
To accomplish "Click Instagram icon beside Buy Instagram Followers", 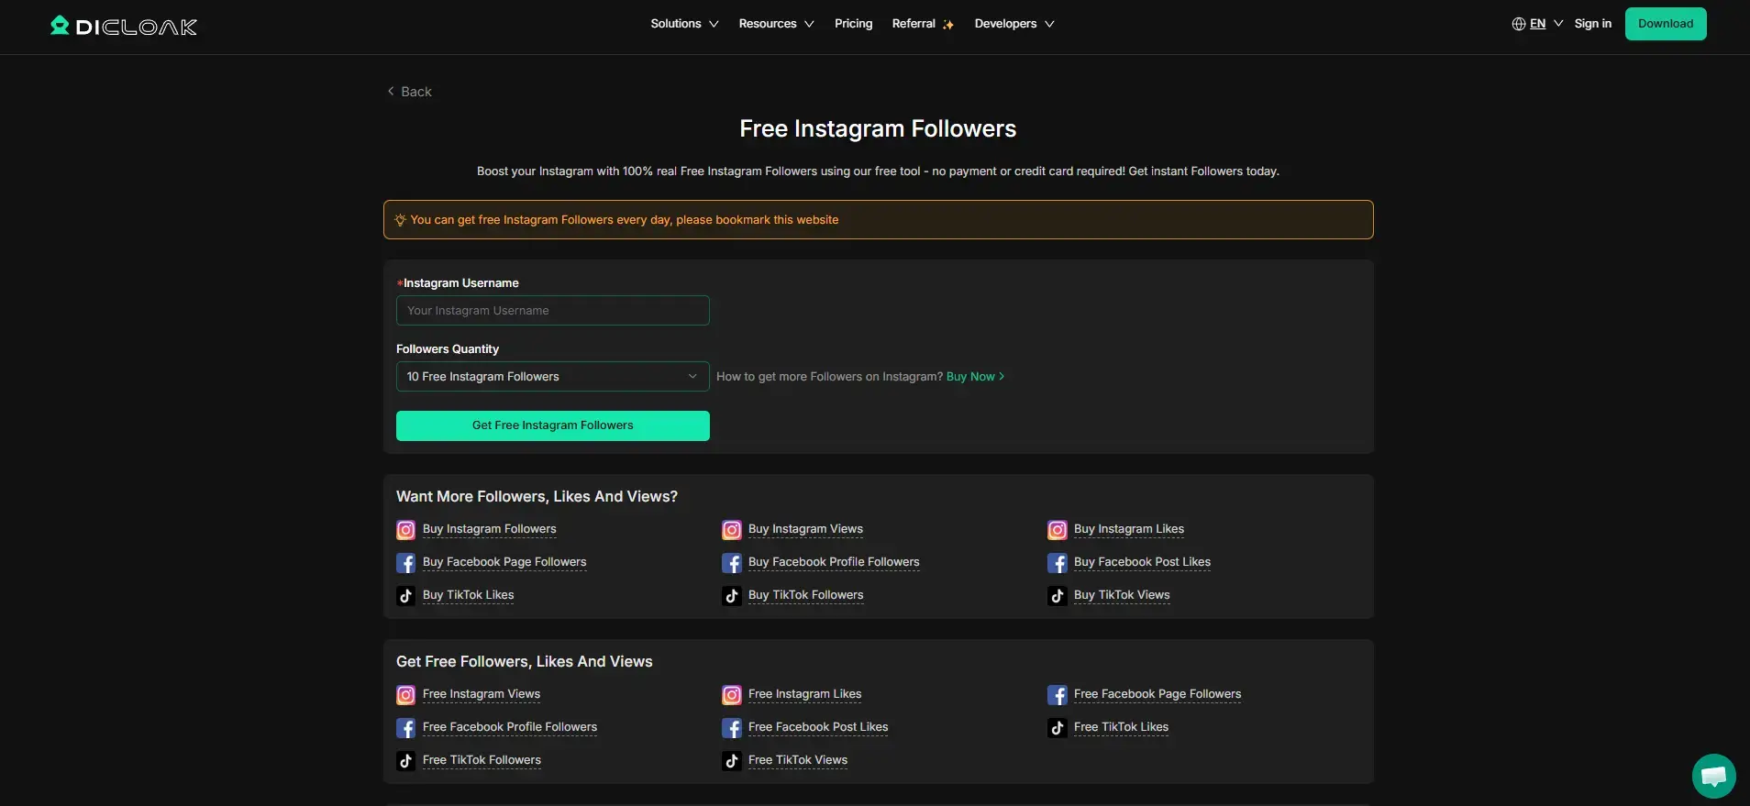I will [405, 530].
